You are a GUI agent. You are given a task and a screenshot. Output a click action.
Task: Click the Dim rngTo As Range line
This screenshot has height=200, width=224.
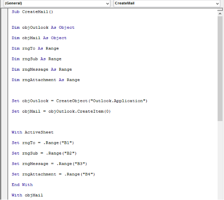coord(35,48)
